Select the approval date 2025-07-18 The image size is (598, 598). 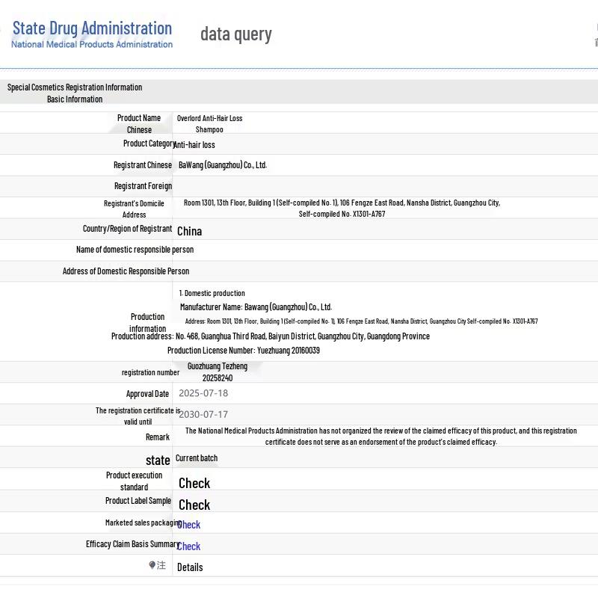click(203, 393)
